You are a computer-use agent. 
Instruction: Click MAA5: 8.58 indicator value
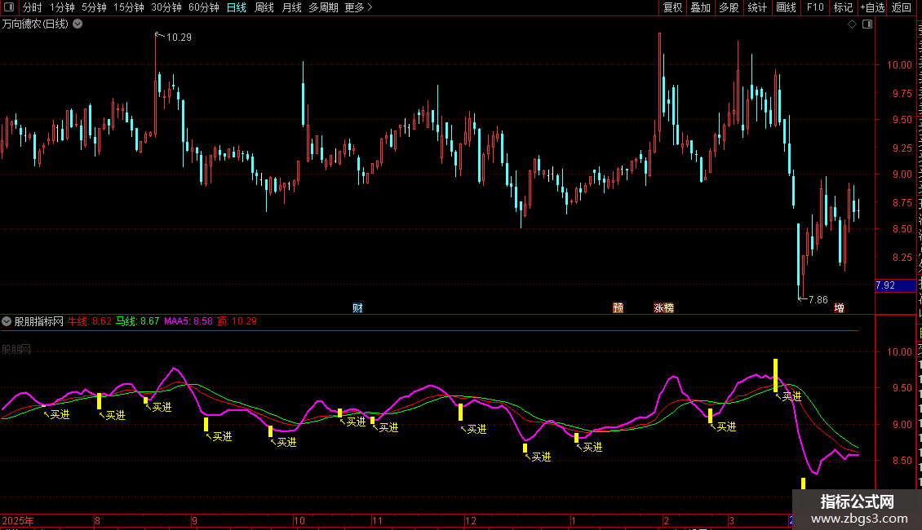click(x=188, y=321)
